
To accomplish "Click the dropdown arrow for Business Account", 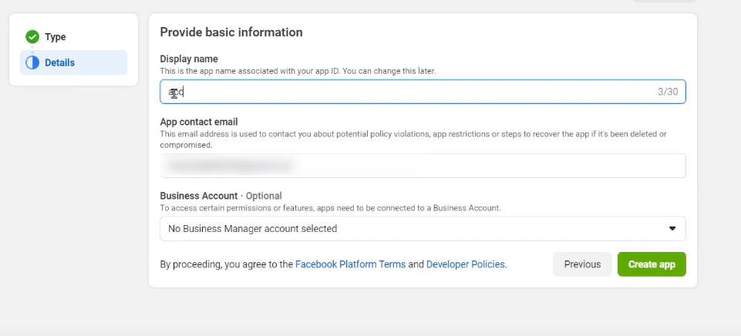I will (672, 229).
